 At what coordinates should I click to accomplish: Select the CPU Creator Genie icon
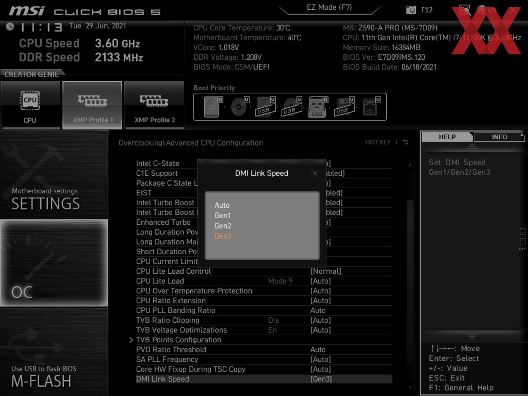click(x=30, y=105)
